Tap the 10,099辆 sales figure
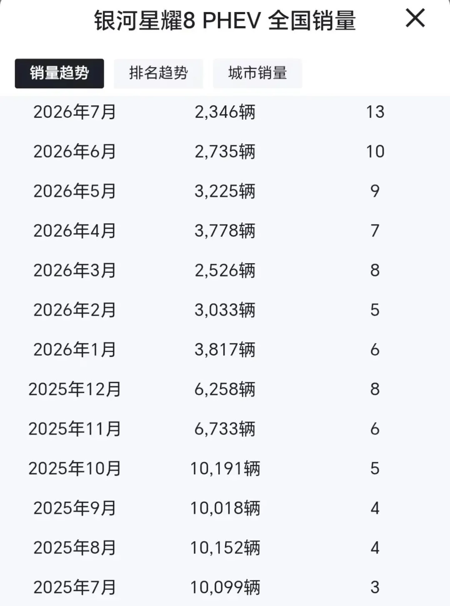Viewport: 450px width, 606px height. pyautogui.click(x=225, y=587)
